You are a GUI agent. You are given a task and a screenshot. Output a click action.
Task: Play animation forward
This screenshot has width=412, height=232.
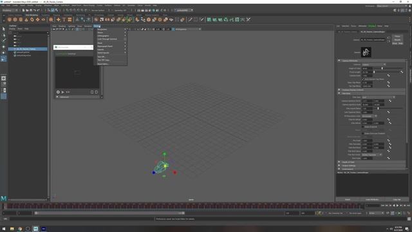397,206
